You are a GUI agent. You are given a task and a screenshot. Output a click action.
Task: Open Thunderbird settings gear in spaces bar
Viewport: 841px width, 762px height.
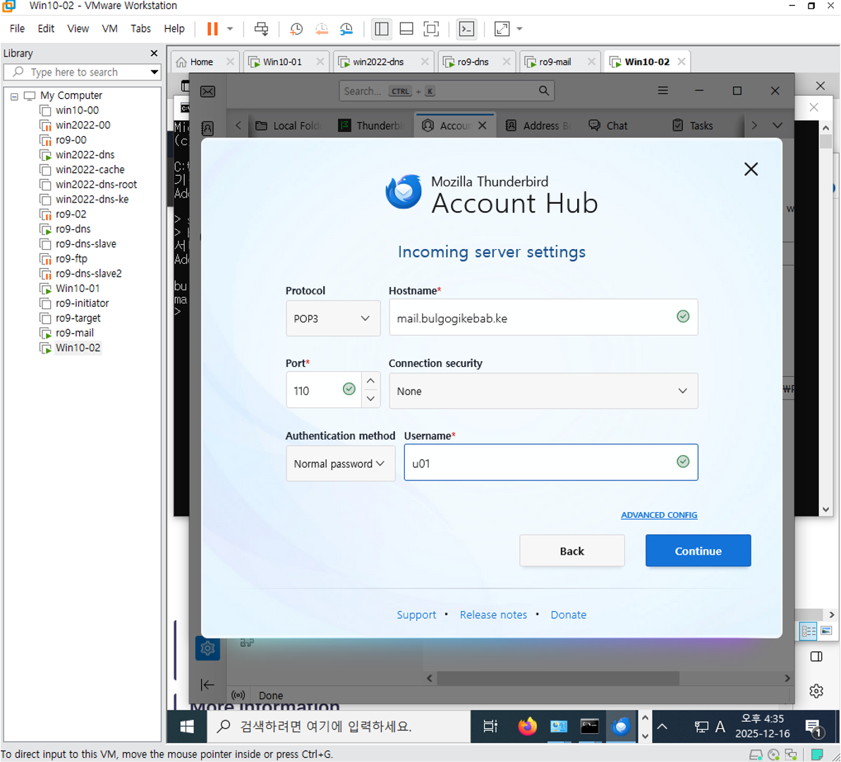tap(207, 648)
